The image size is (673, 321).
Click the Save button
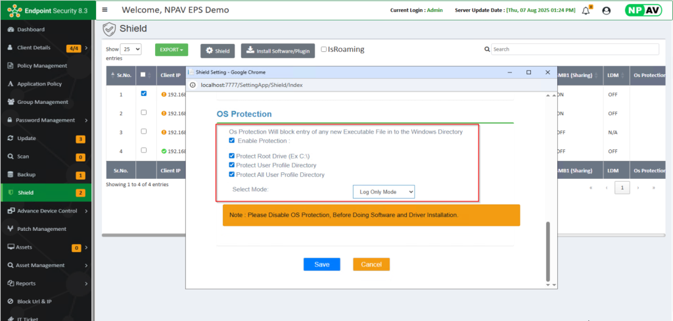[x=321, y=264]
